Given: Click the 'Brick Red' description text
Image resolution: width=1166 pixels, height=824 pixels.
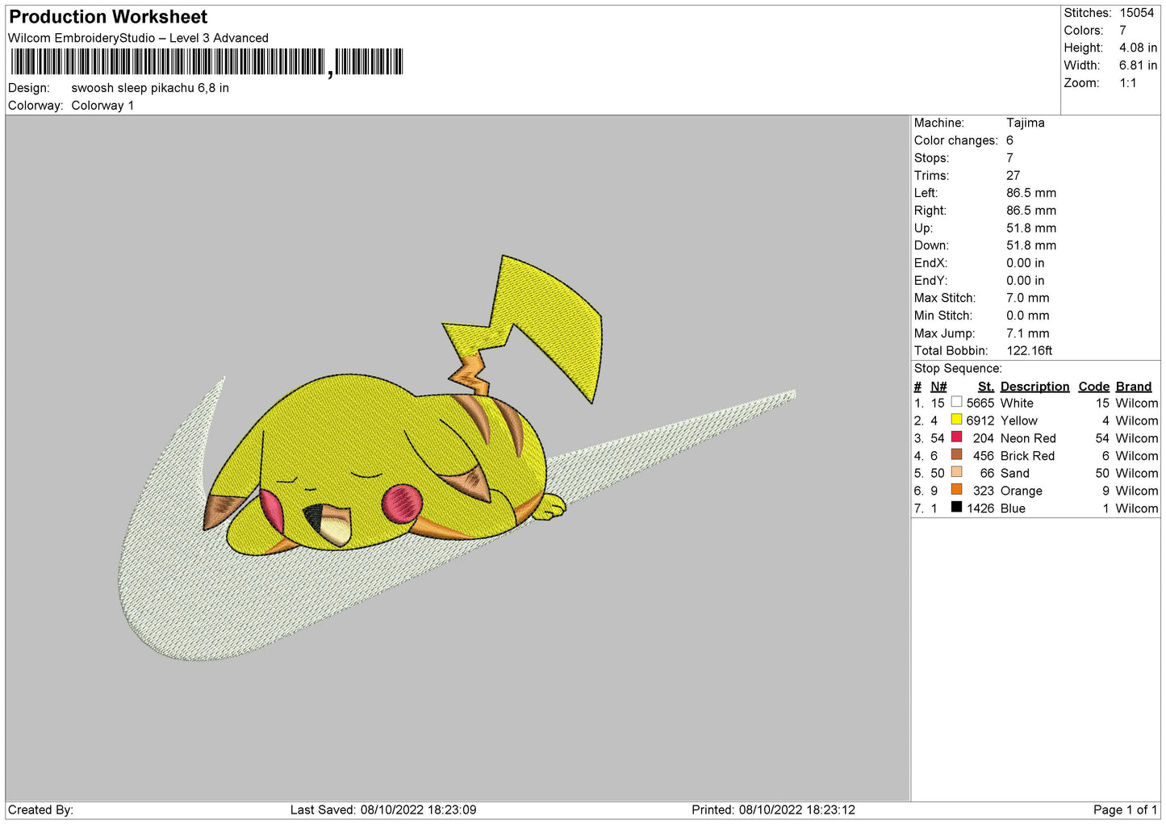Looking at the screenshot, I should point(1027,456).
